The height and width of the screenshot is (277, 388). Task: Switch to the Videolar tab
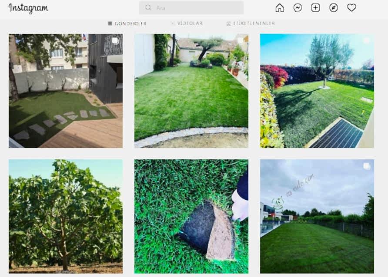pos(186,23)
